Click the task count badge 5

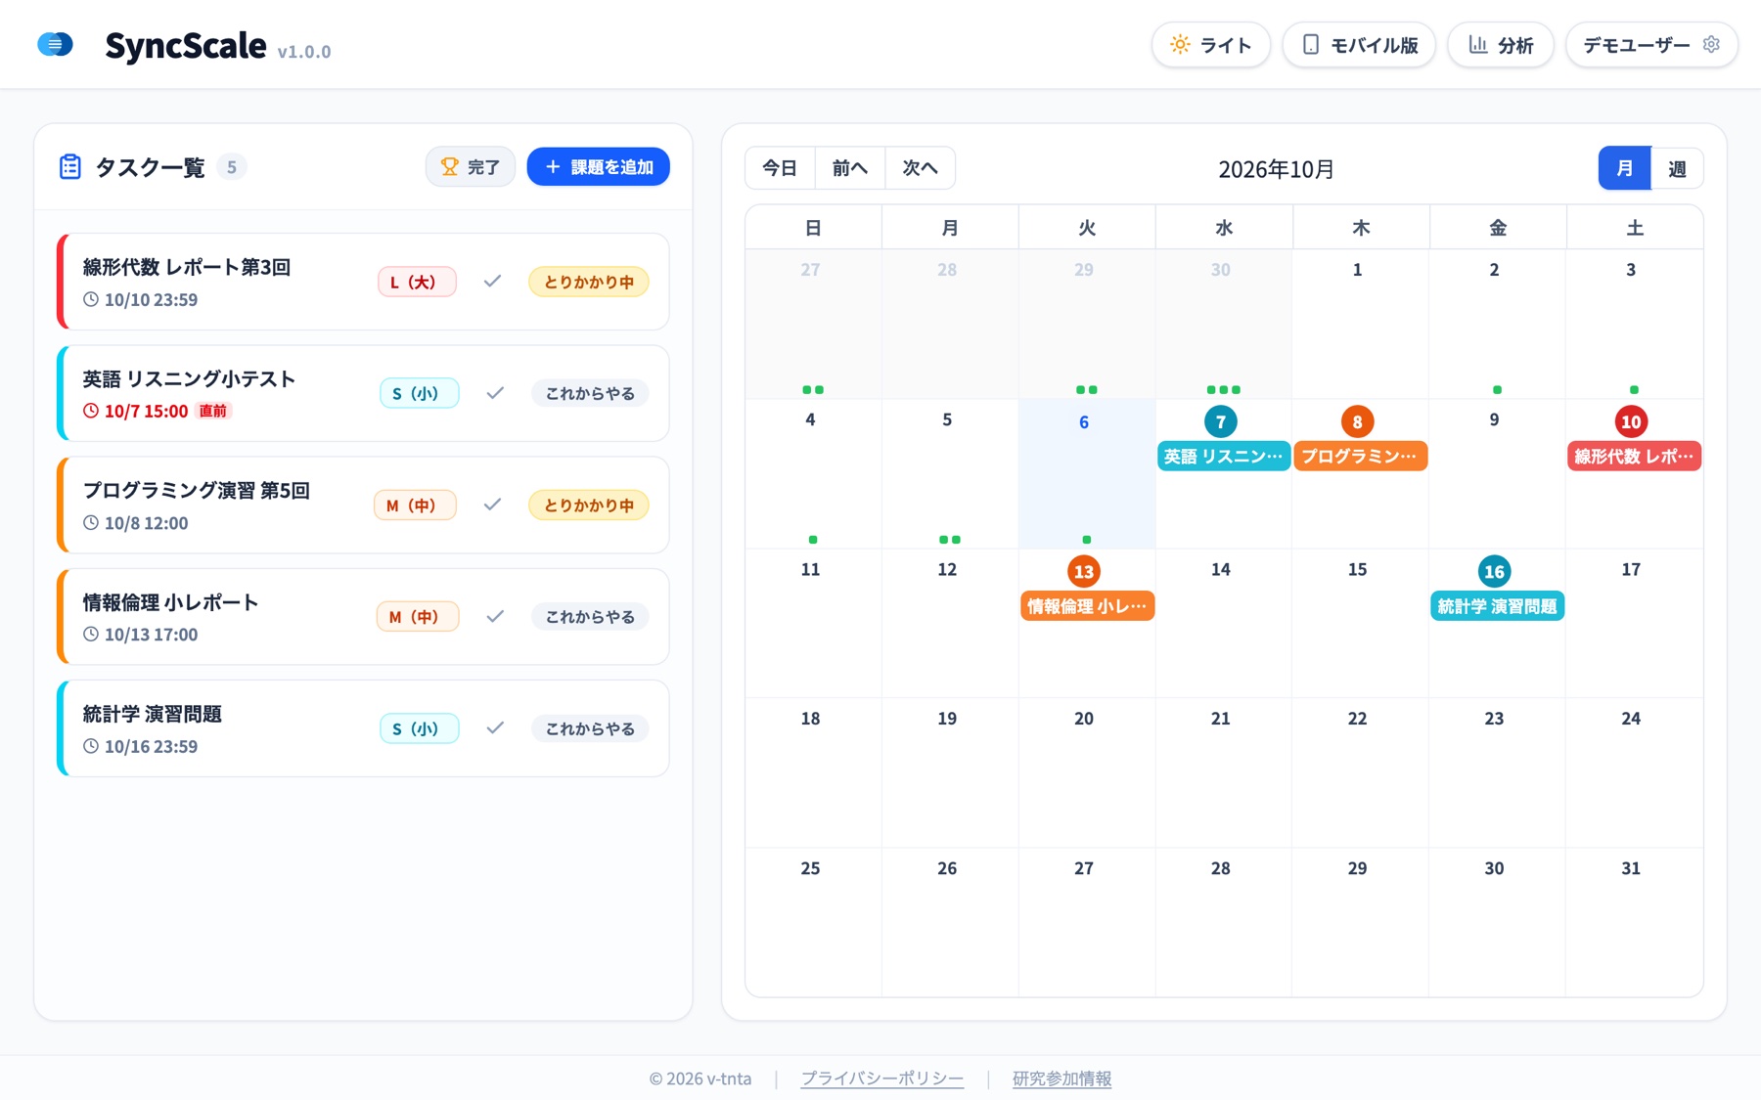(x=232, y=167)
